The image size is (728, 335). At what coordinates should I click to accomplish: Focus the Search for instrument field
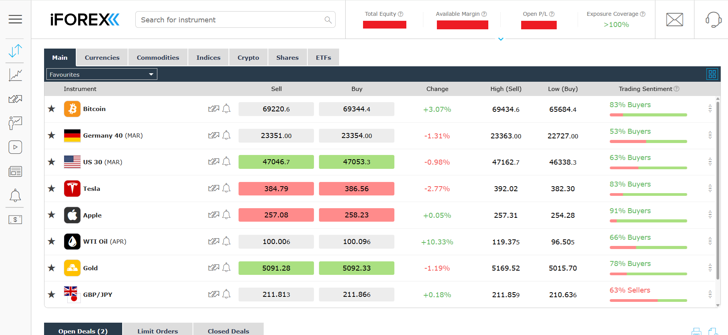click(235, 20)
